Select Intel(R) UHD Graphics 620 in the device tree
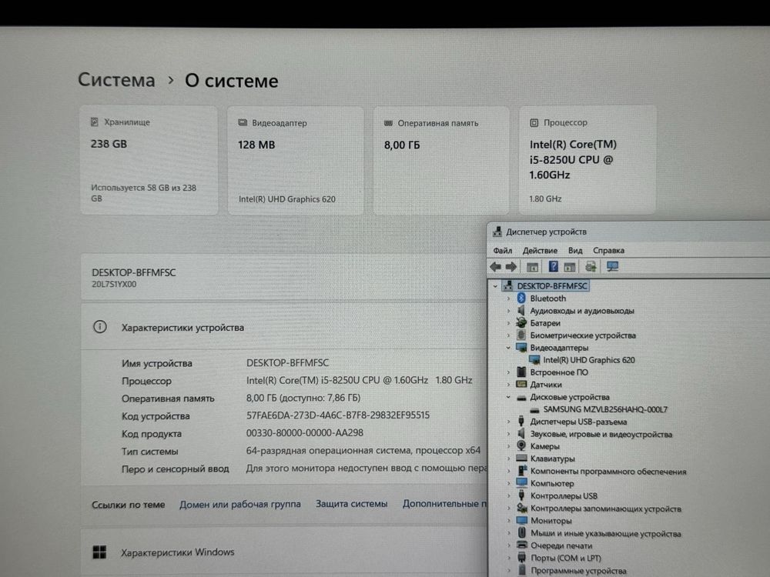770x577 pixels. point(589,360)
